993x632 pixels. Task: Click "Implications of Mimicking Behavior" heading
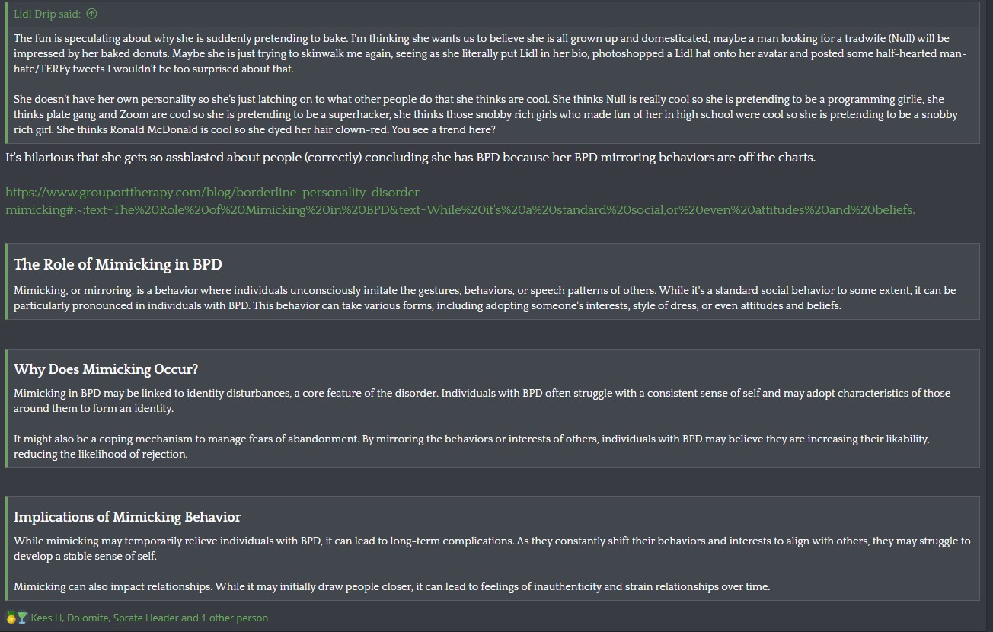click(x=127, y=517)
